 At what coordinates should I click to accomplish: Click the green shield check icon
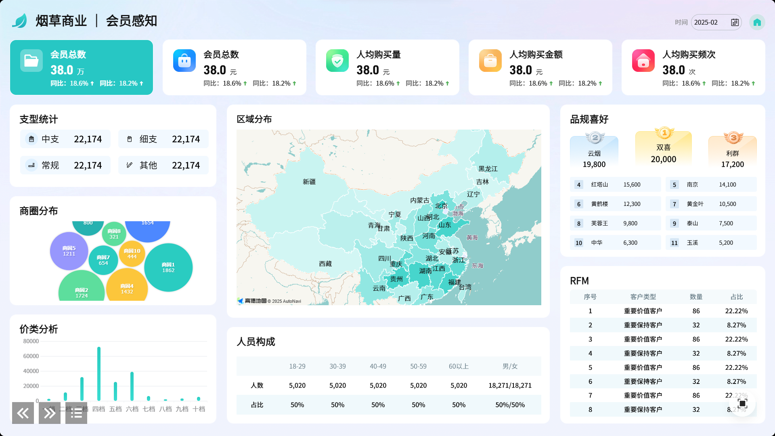337,61
